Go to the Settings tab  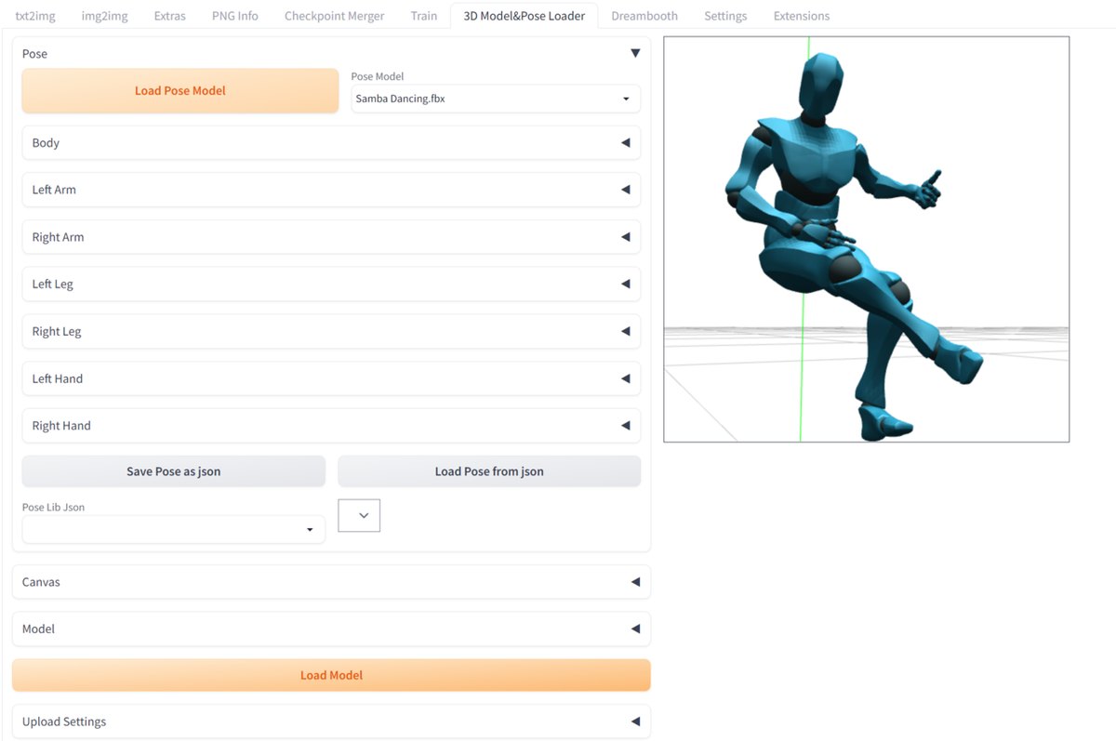[x=725, y=16]
